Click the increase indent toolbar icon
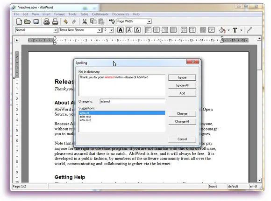 click(x=211, y=30)
